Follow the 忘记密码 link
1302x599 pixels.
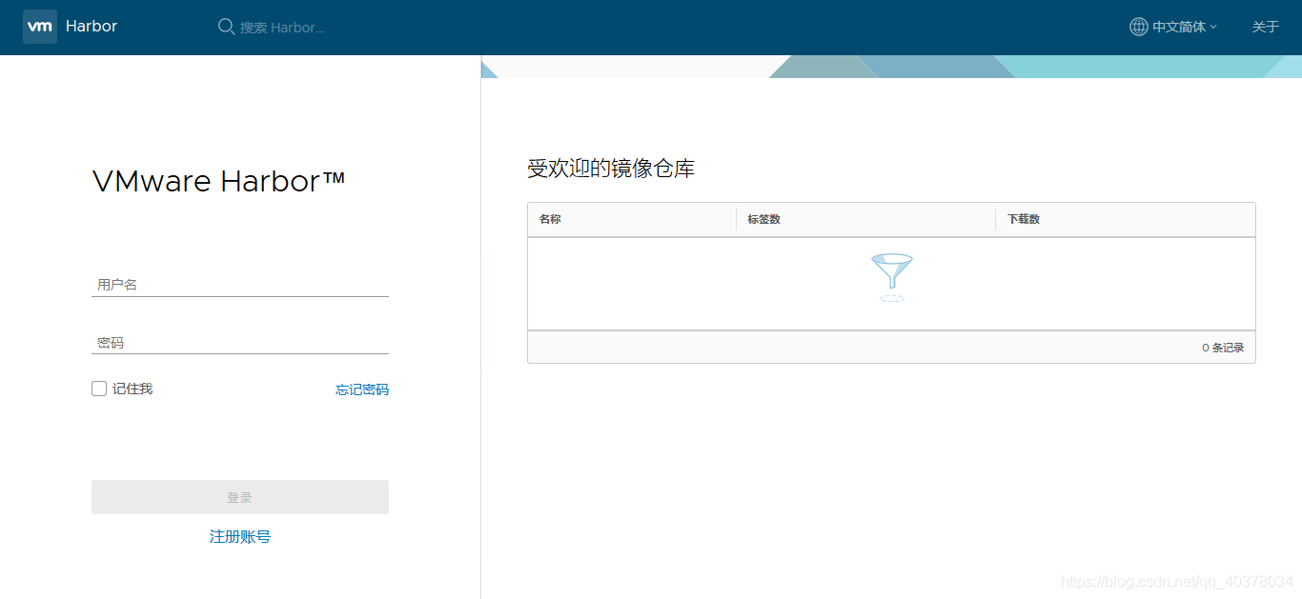(362, 389)
